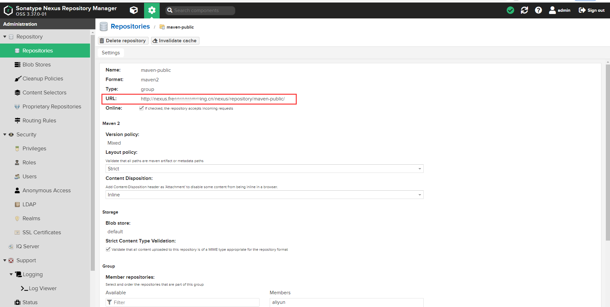Open the help question mark icon
This screenshot has height=307, width=610.
(538, 10)
